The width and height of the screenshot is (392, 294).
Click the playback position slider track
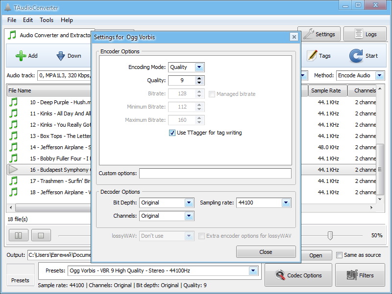(74, 235)
